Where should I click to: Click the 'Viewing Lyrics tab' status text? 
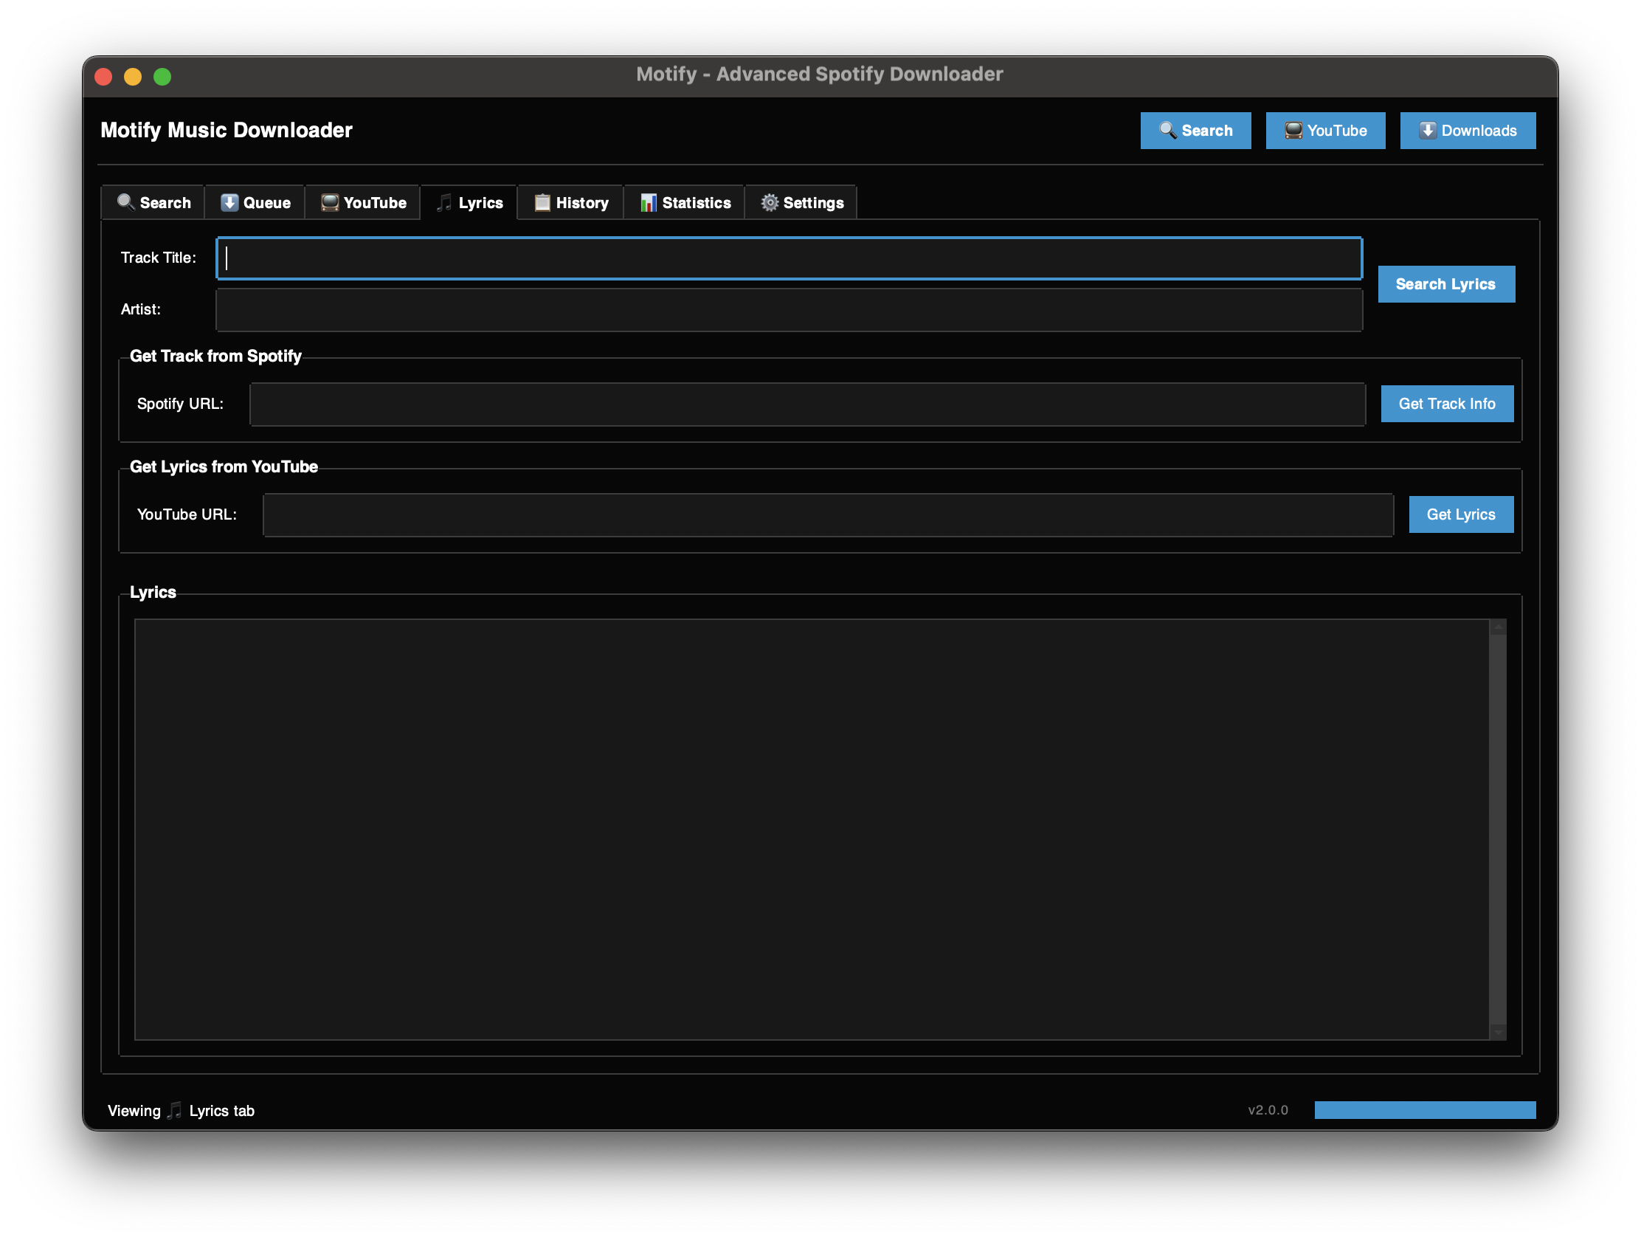(181, 1111)
